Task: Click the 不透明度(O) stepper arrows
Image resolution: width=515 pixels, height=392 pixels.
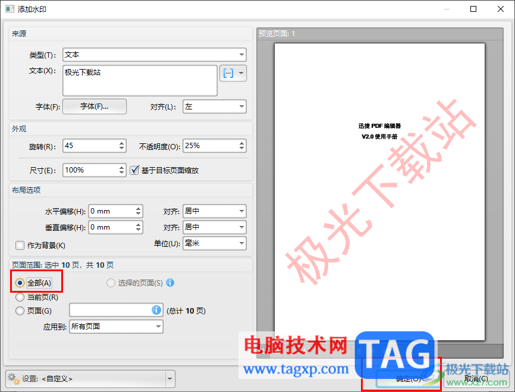Action: click(241, 146)
